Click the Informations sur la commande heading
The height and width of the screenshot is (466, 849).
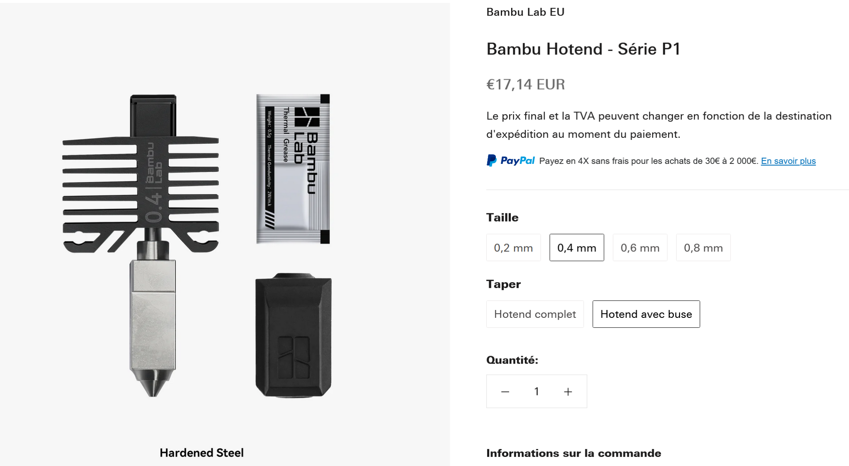click(573, 453)
